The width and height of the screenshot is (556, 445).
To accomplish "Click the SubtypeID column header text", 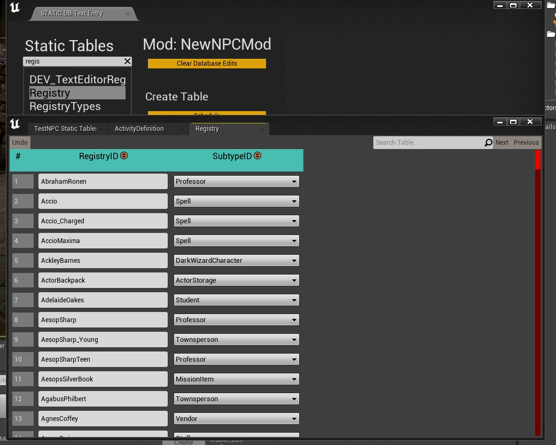I will click(232, 157).
